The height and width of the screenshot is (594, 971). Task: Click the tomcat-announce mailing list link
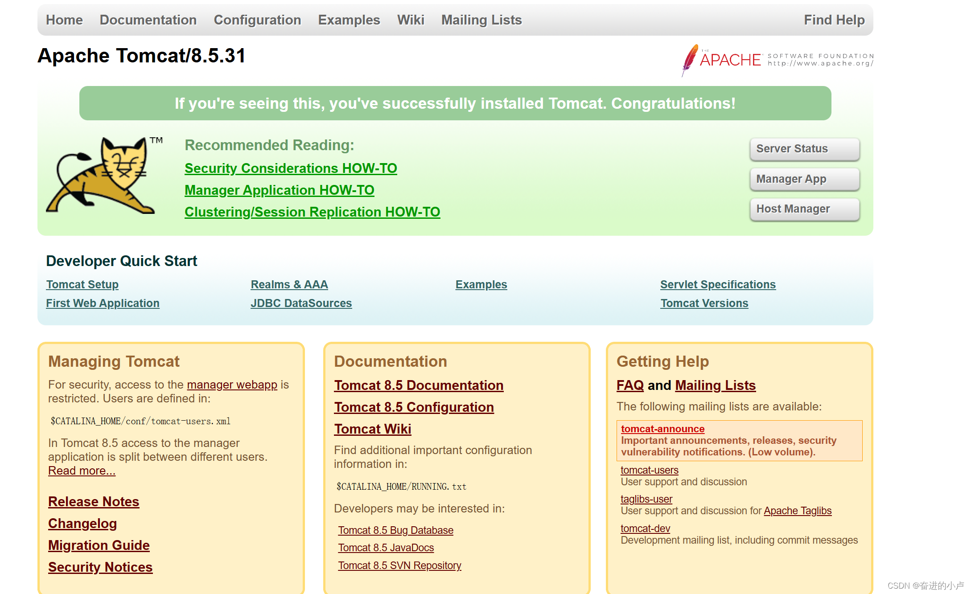tap(662, 429)
